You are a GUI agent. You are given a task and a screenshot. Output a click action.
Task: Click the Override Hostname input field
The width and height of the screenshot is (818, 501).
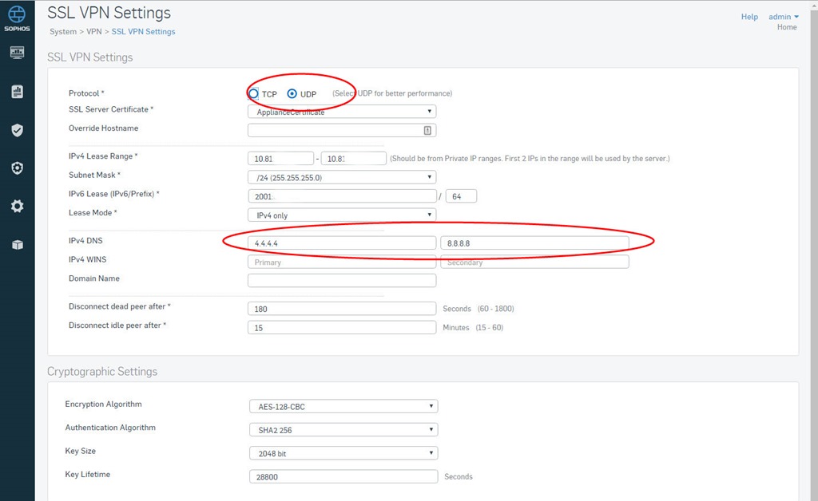coord(342,130)
